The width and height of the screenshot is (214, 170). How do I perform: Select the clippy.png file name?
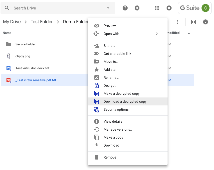(x=23, y=56)
